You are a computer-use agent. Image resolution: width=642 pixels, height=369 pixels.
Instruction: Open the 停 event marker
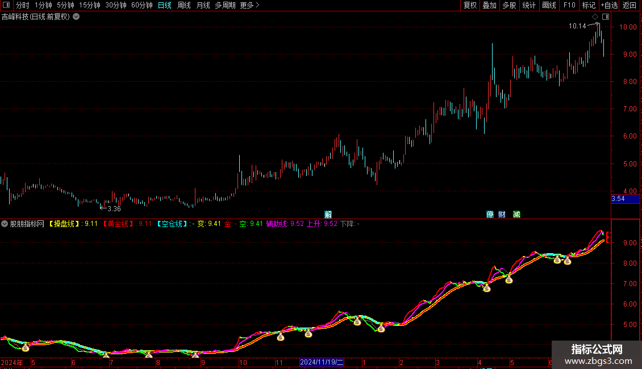click(x=490, y=215)
